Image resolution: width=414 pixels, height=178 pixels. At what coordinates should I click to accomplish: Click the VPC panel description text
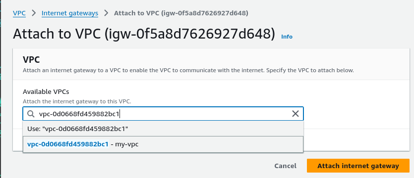coord(188,71)
